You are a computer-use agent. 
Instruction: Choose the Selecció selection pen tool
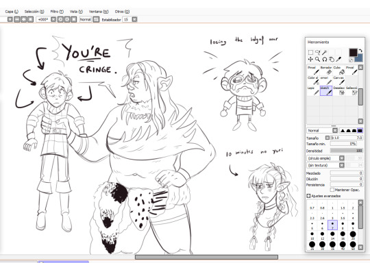tap(351, 91)
